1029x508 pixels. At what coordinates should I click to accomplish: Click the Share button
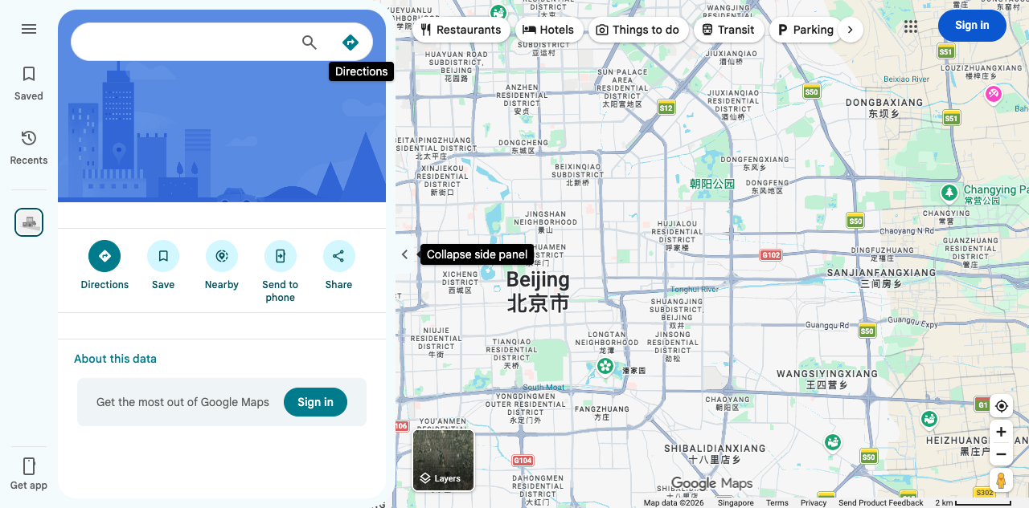click(x=338, y=256)
